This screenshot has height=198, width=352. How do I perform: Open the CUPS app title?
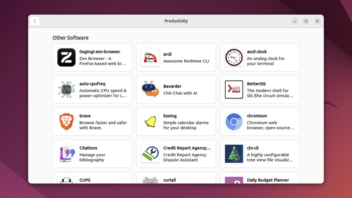tap(85, 180)
